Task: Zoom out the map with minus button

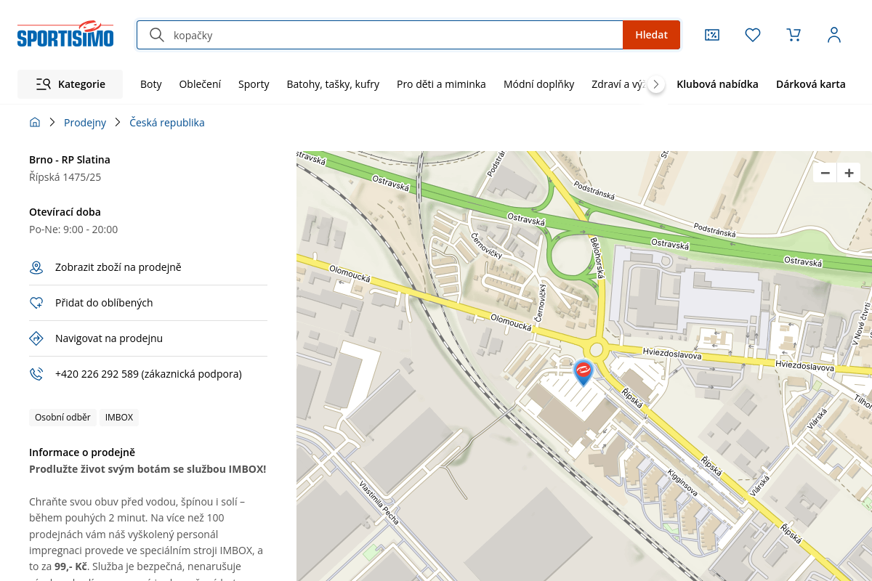Action: click(x=825, y=173)
